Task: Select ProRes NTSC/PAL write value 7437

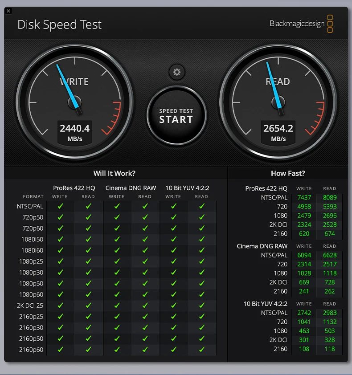Action: (304, 198)
